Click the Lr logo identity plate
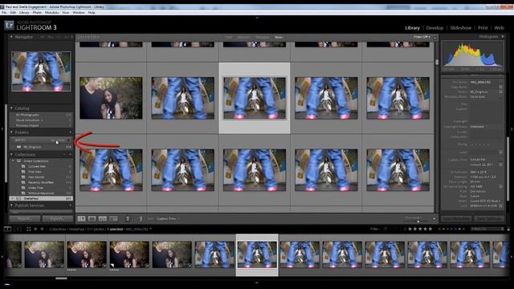Screen dimensions: 514x289 click(x=9, y=25)
